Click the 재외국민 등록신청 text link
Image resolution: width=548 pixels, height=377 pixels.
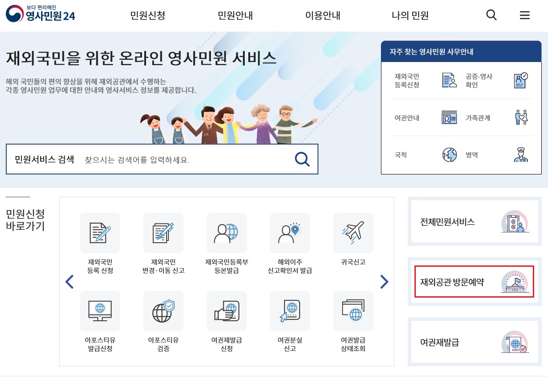click(x=407, y=80)
